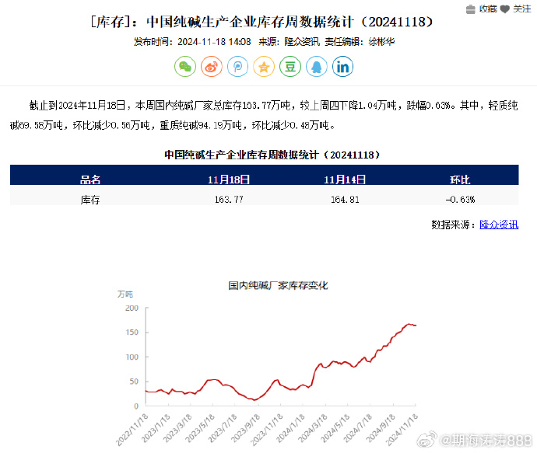Click the blue P share icon
The image size is (537, 453).
point(237,67)
